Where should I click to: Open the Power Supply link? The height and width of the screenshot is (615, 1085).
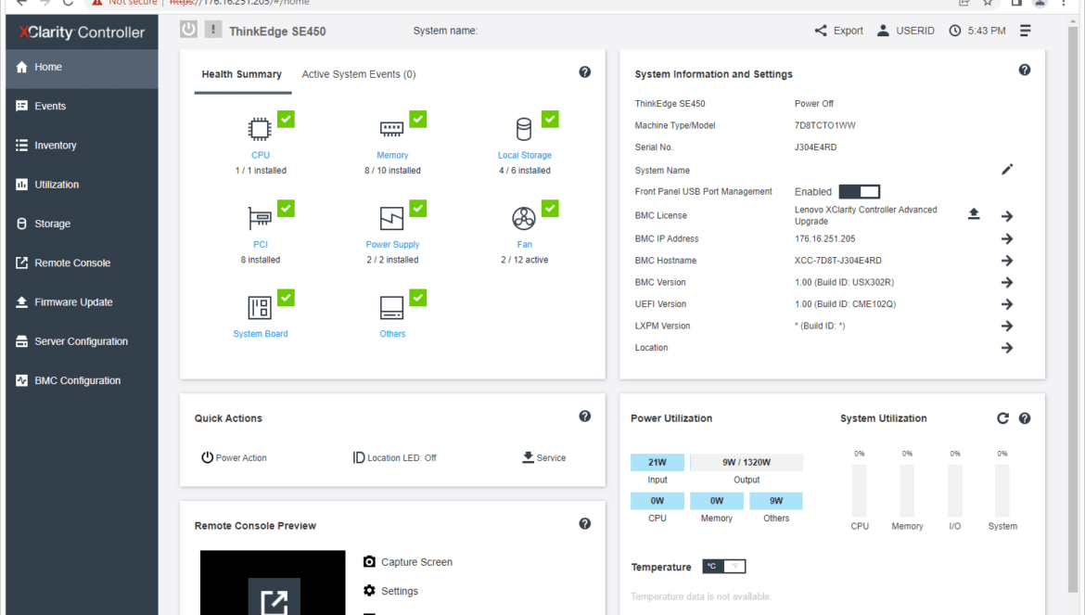[392, 245]
